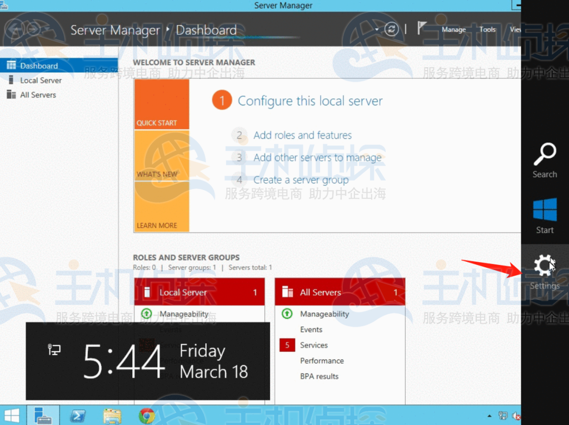Viewport: 569px width, 425px height.
Task: Open the Search charm
Action: point(544,159)
